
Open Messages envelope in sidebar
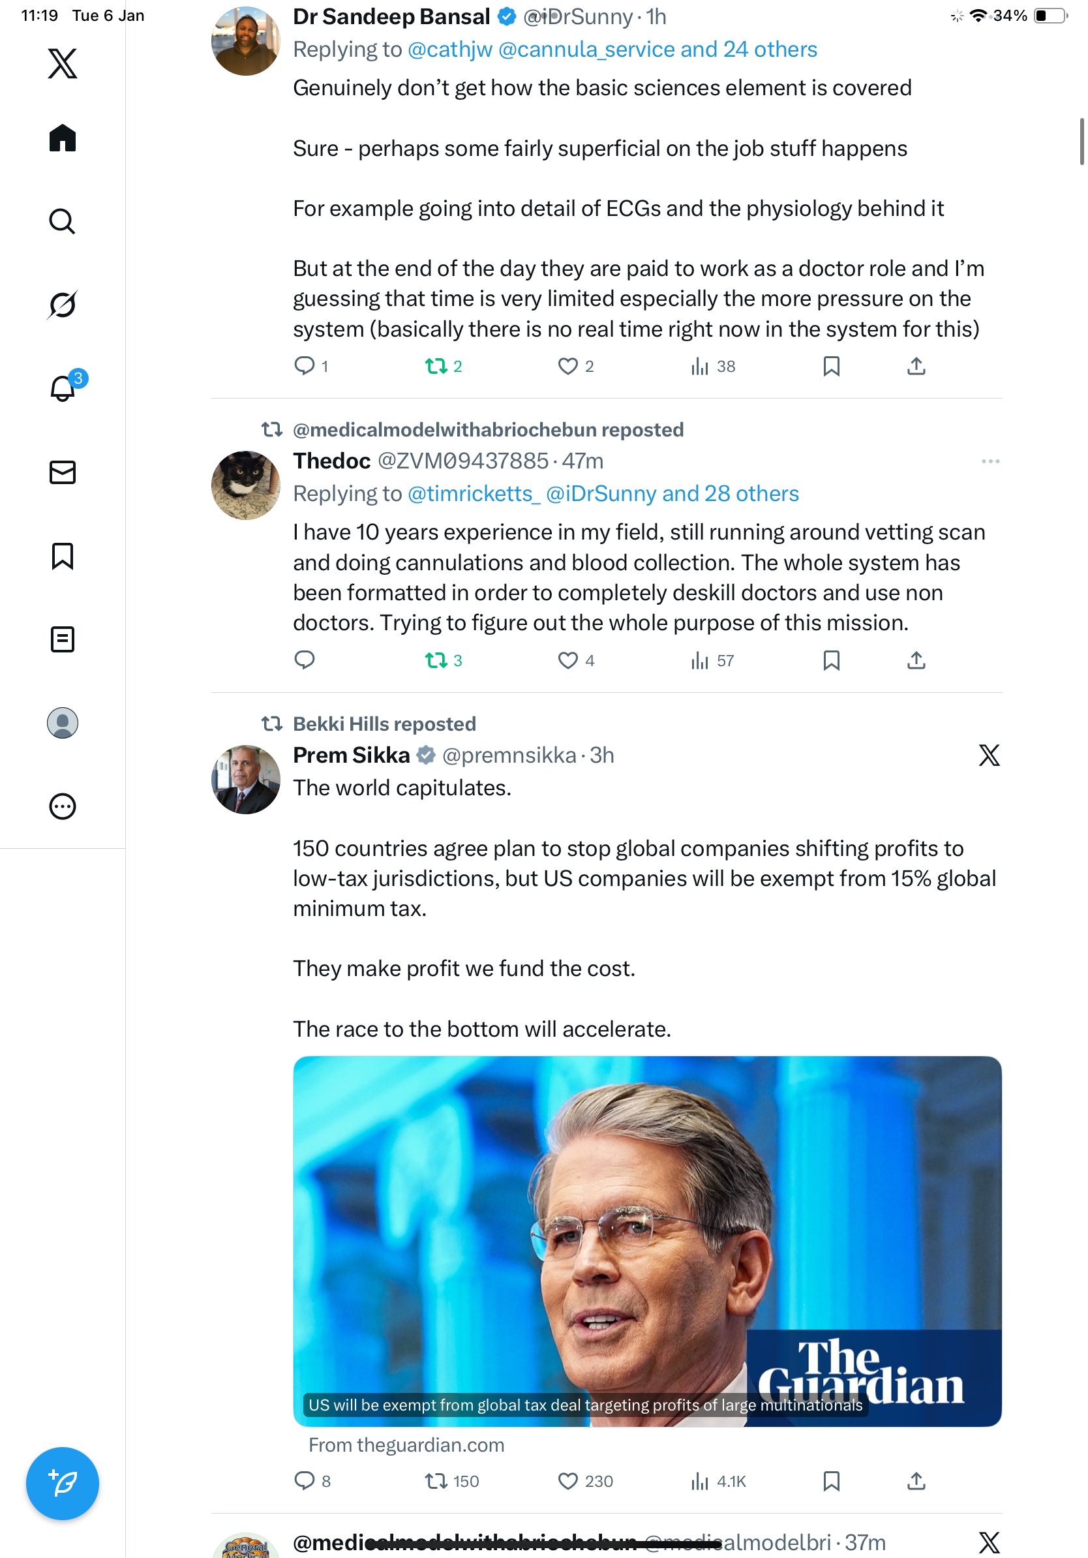coord(63,472)
